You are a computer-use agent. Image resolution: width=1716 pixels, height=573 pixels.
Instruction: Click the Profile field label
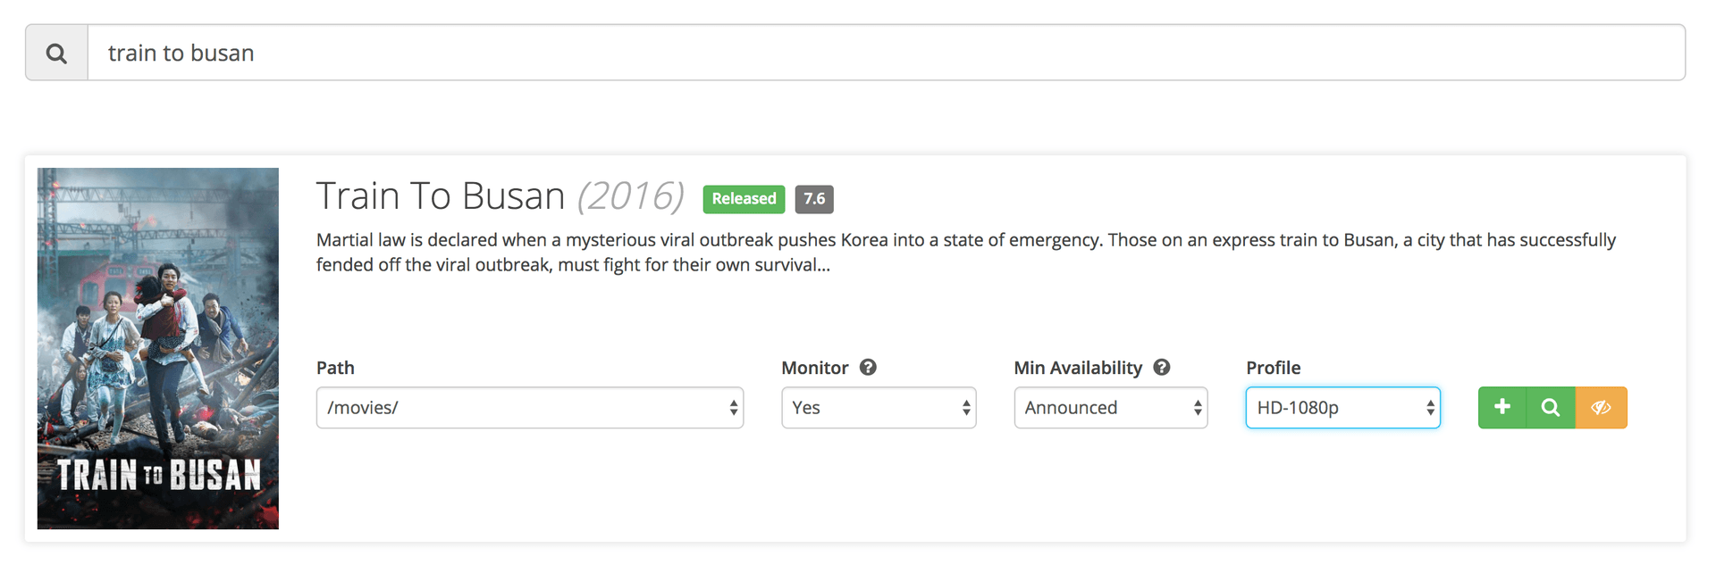(x=1273, y=368)
